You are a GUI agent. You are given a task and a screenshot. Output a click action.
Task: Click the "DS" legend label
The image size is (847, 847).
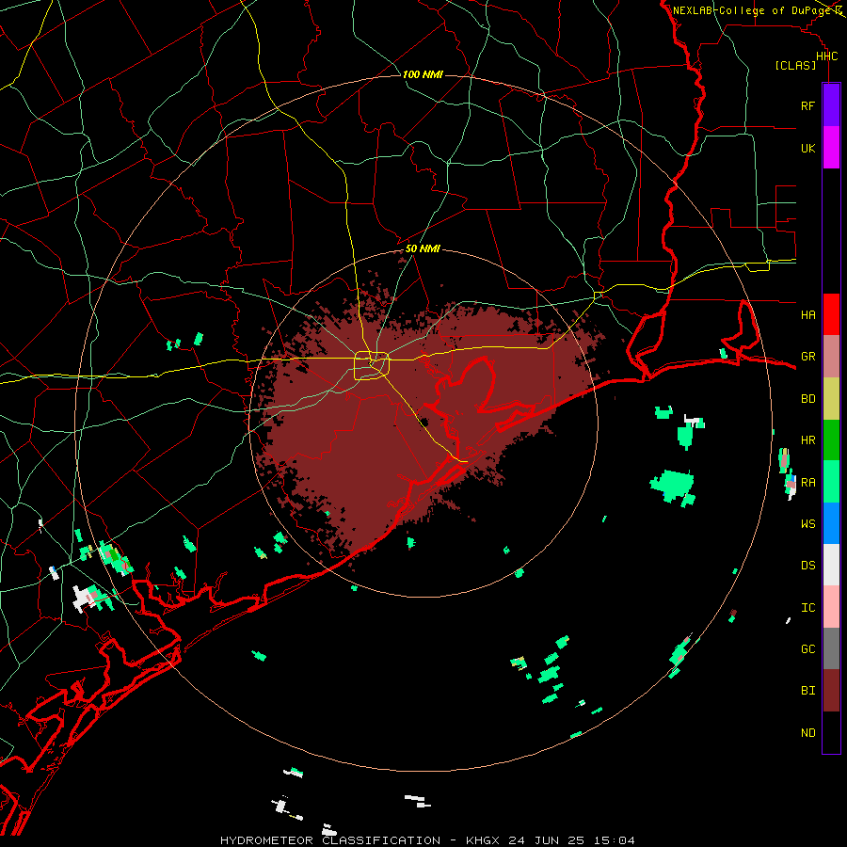807,565
